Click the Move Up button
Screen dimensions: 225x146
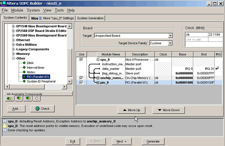[132, 110]
